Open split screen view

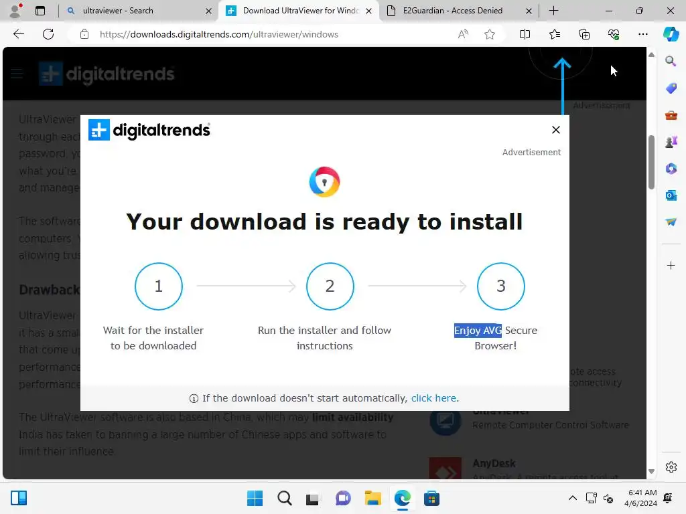click(525, 34)
